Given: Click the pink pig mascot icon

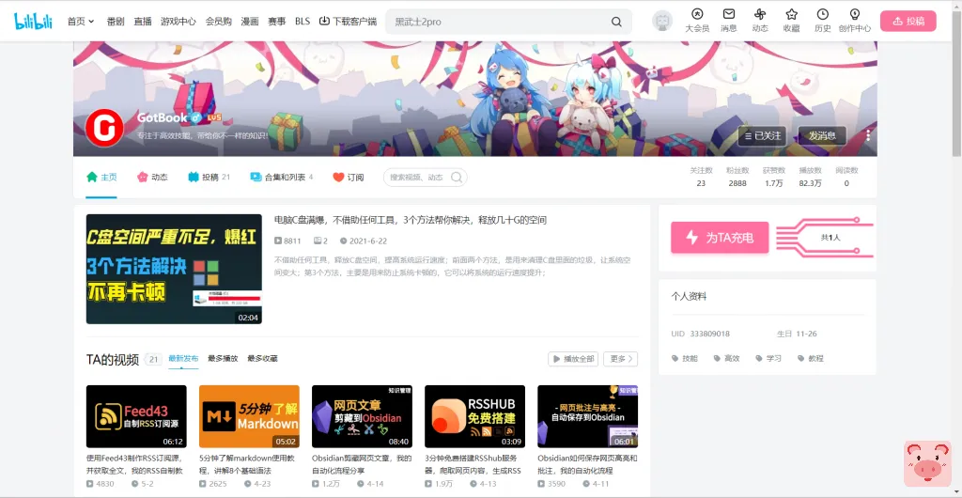Looking at the screenshot, I should 927,464.
